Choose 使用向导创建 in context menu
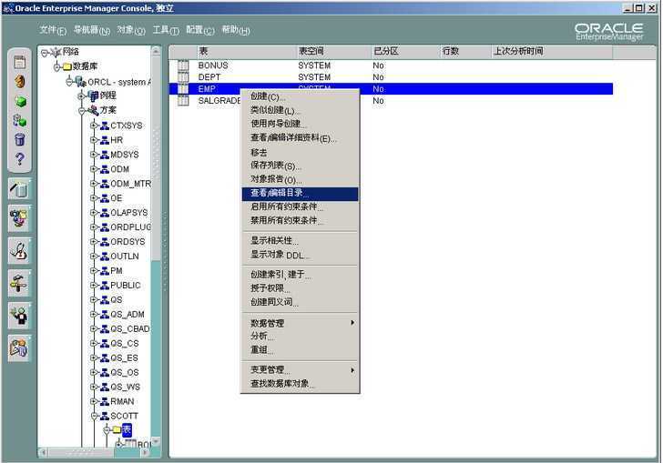This screenshot has height=463, width=663. point(300,124)
